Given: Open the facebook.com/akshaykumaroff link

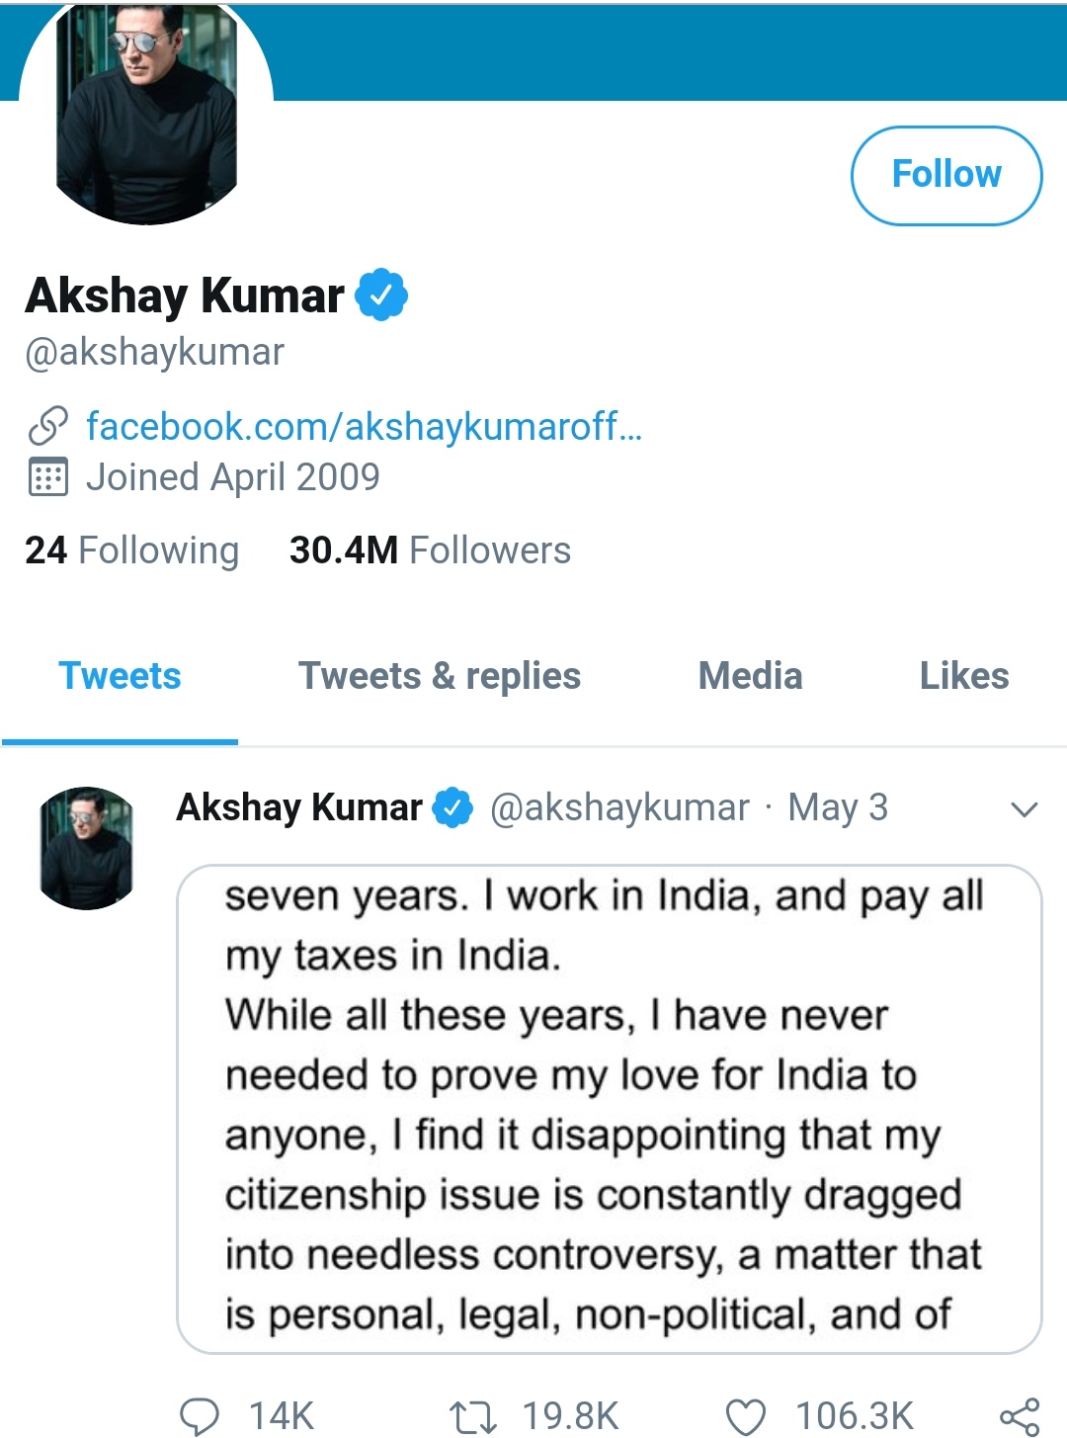Looking at the screenshot, I should click(364, 427).
